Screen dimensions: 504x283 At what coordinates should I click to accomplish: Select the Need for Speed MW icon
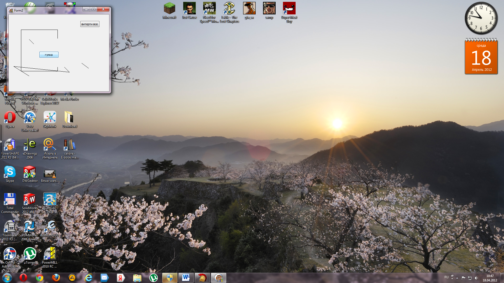(x=209, y=13)
